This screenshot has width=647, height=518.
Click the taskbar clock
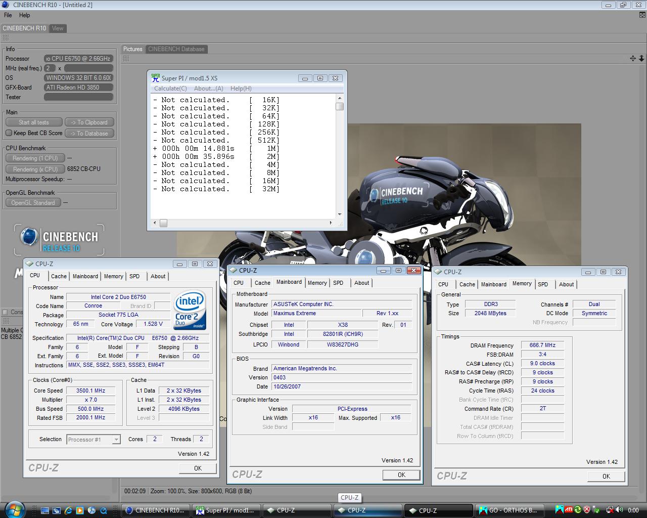tap(633, 510)
